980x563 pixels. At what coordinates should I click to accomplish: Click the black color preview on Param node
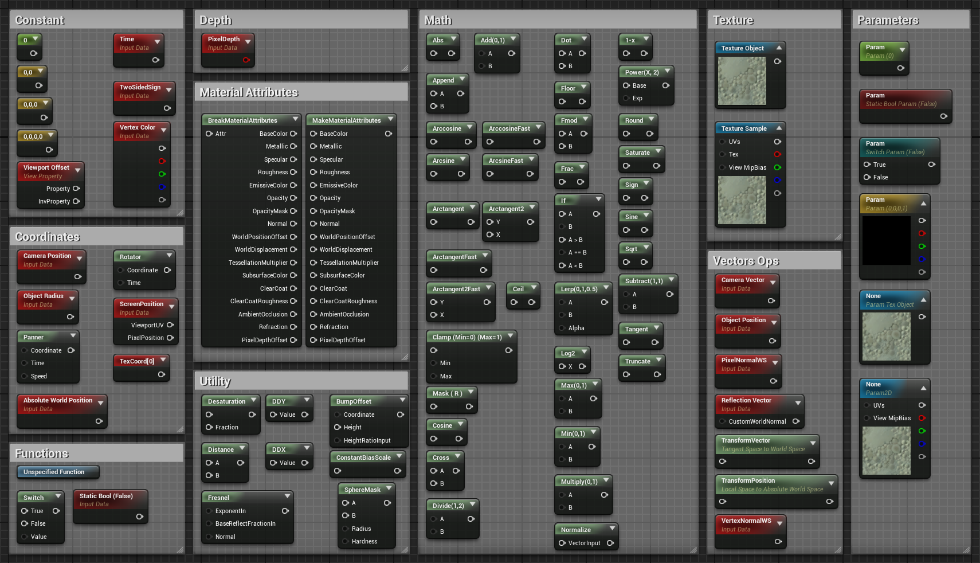point(886,240)
